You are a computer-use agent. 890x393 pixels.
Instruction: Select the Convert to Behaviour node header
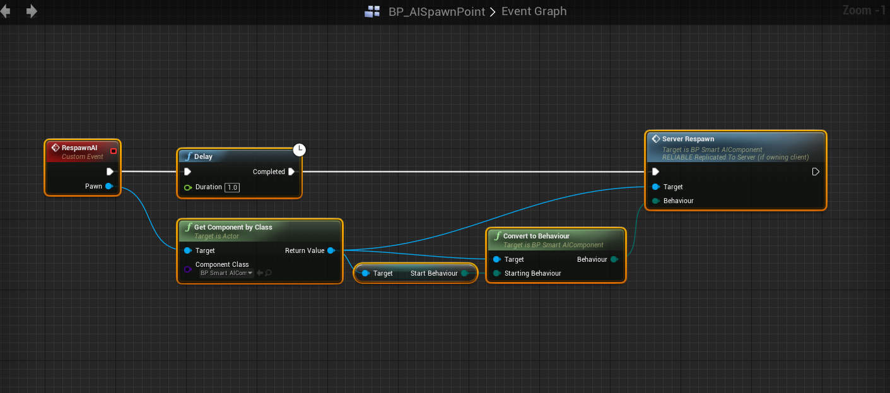click(x=536, y=236)
